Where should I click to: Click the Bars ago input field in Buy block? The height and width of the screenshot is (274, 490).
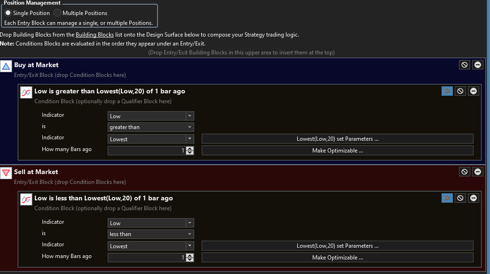coord(146,151)
